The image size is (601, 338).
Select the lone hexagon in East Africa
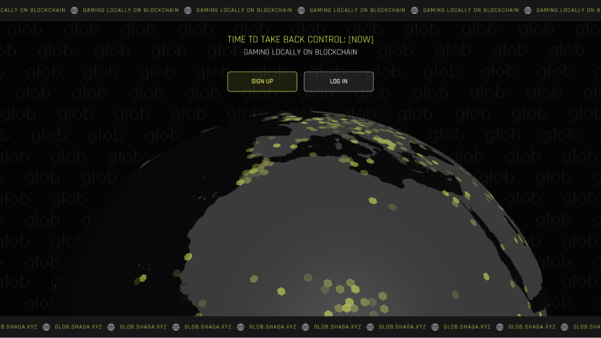486,276
